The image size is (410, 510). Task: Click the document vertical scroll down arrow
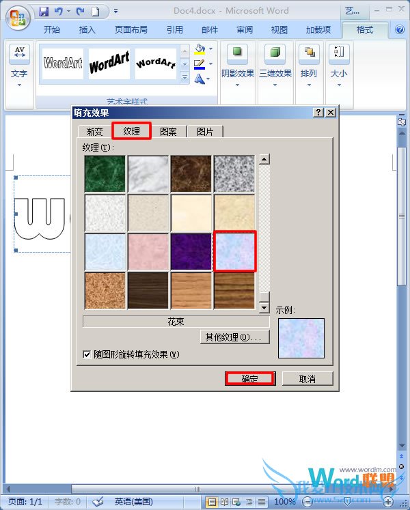coord(402,445)
